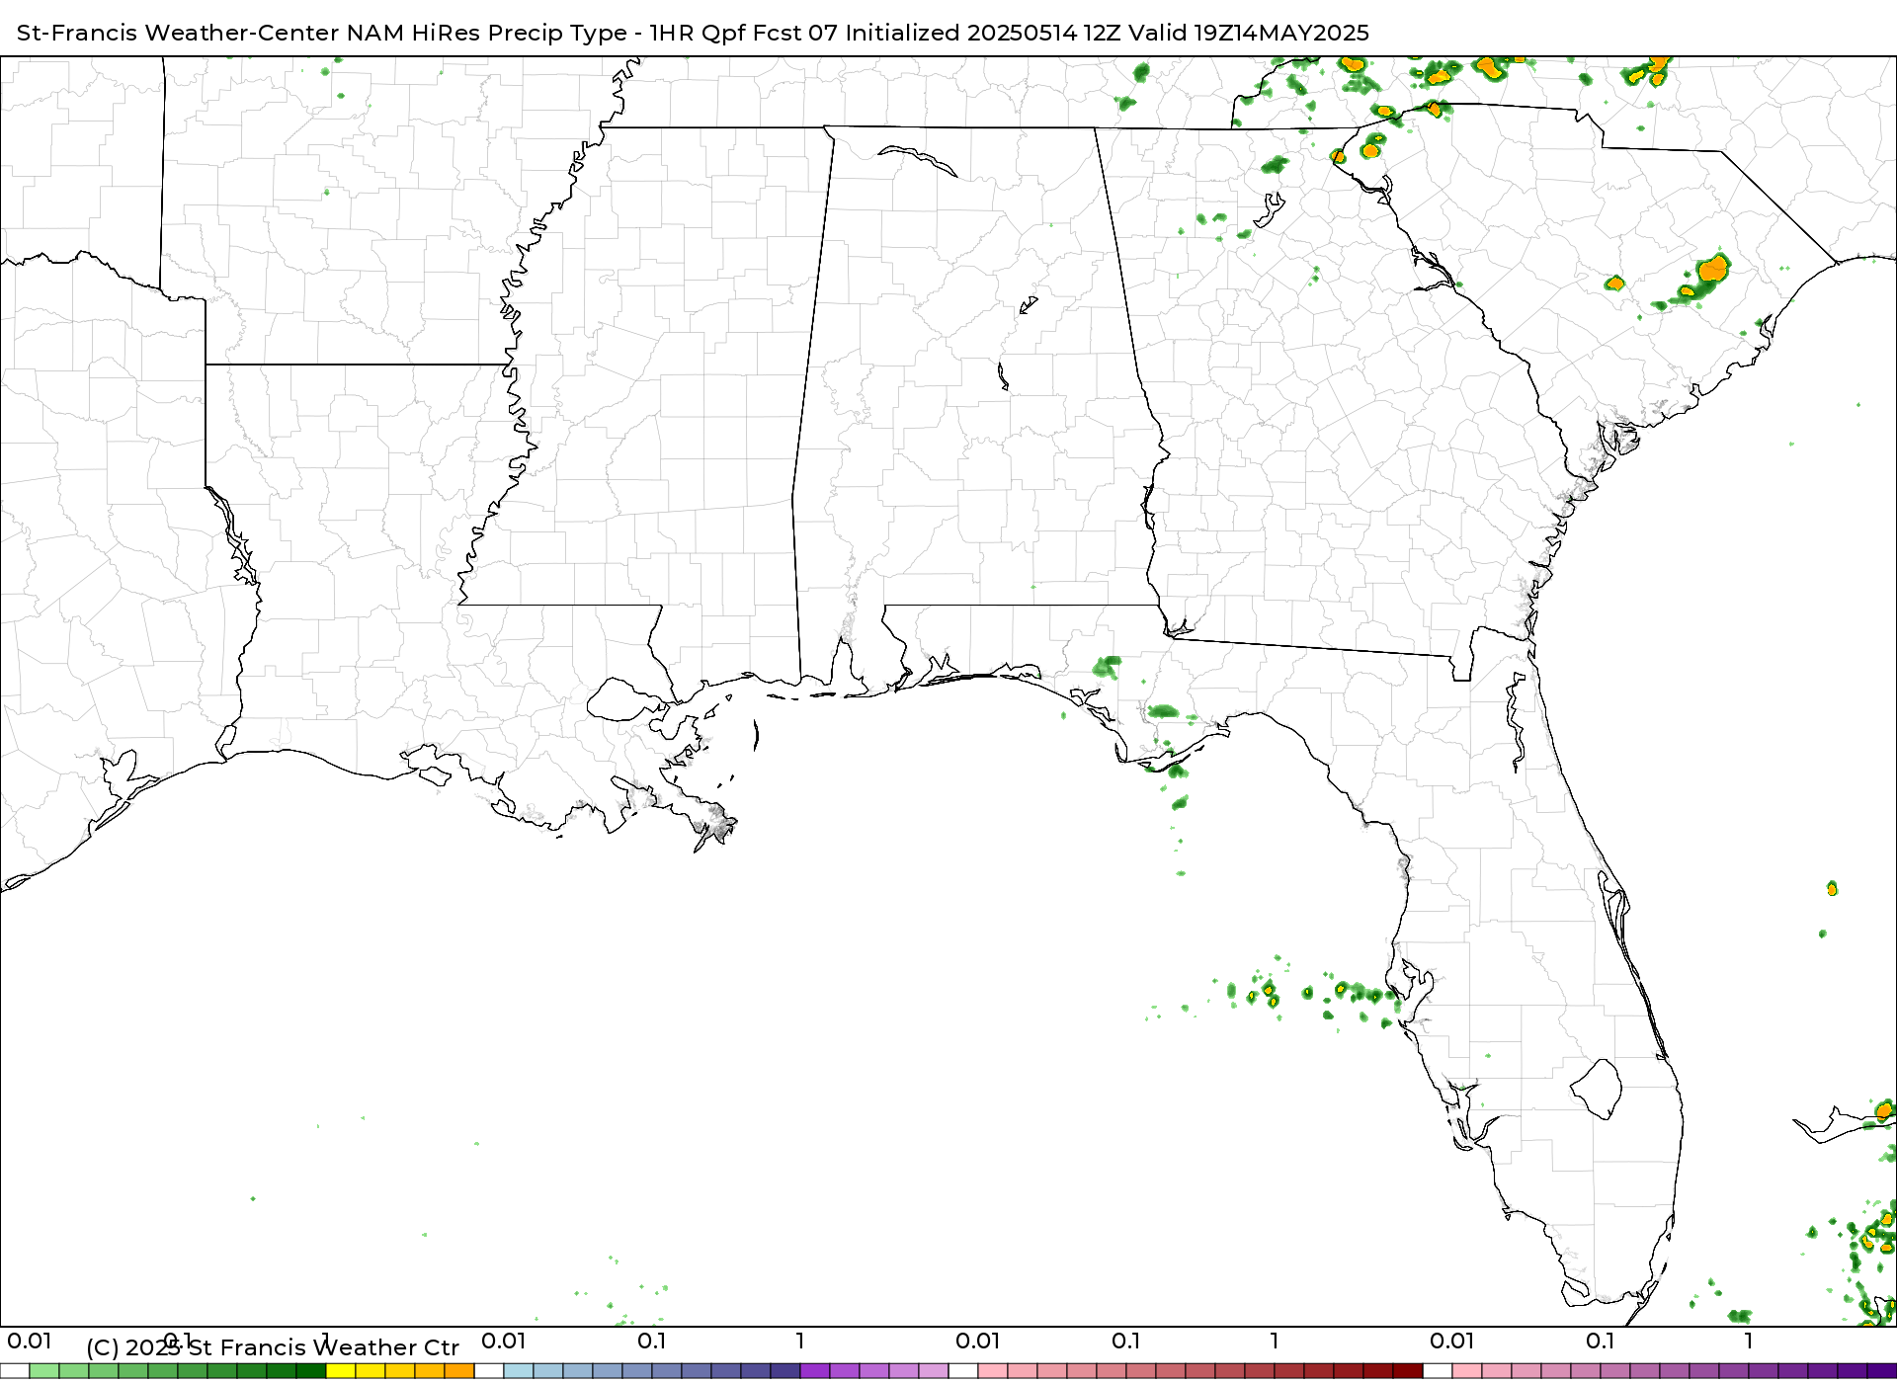The image size is (1897, 1383).
Task: Click the 0.01 label above the red legend scale
Action: (978, 1341)
